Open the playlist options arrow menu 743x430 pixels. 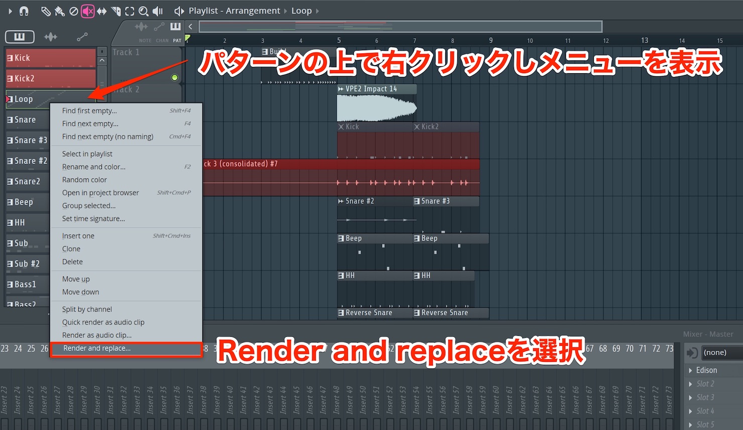[10, 11]
